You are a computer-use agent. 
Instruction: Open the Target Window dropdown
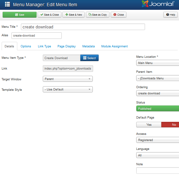pos(68,79)
